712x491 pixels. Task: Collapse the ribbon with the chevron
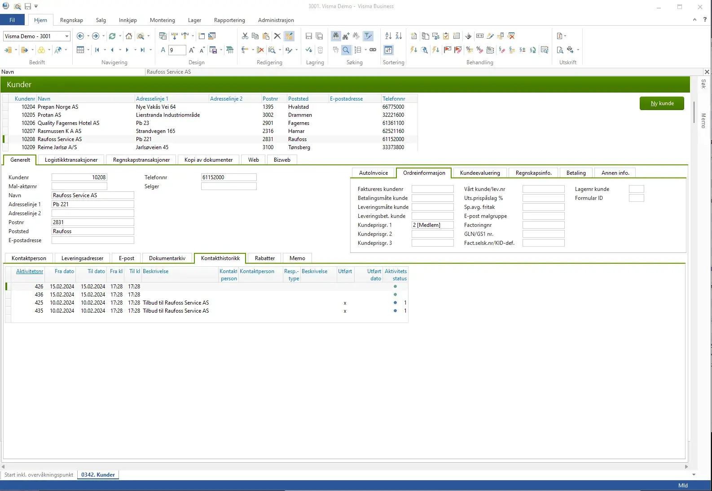694,20
